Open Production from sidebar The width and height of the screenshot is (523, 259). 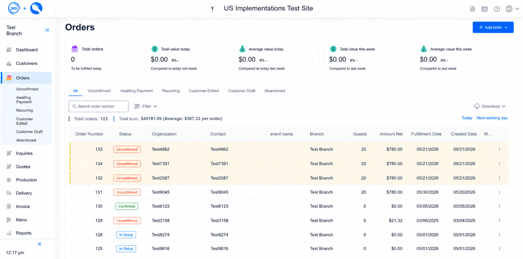[x=26, y=180]
